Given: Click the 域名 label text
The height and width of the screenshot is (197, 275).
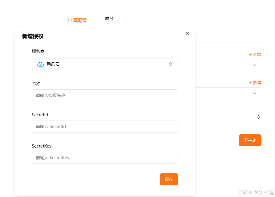Looking at the screenshot, I should coord(109,19).
